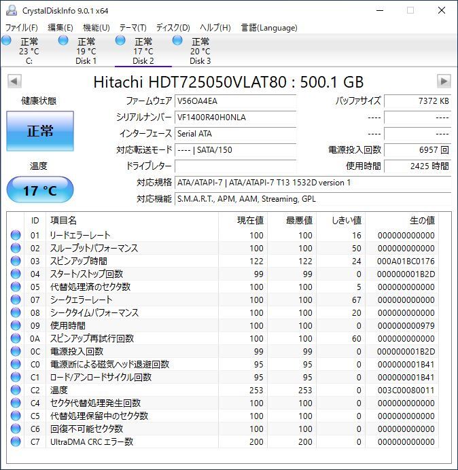Click the 正常 health status button
This screenshot has height=470, width=458.
coord(40,131)
